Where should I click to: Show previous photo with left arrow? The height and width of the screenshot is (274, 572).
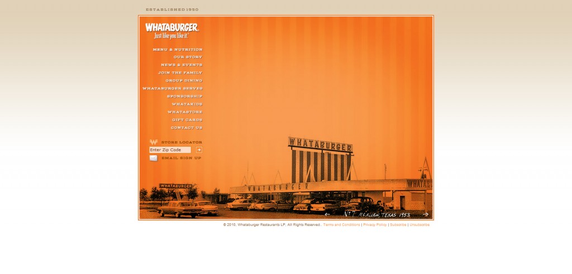[327, 214]
